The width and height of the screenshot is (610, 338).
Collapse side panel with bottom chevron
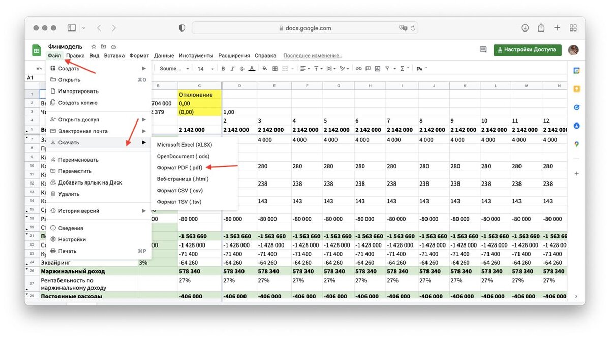coord(576,296)
